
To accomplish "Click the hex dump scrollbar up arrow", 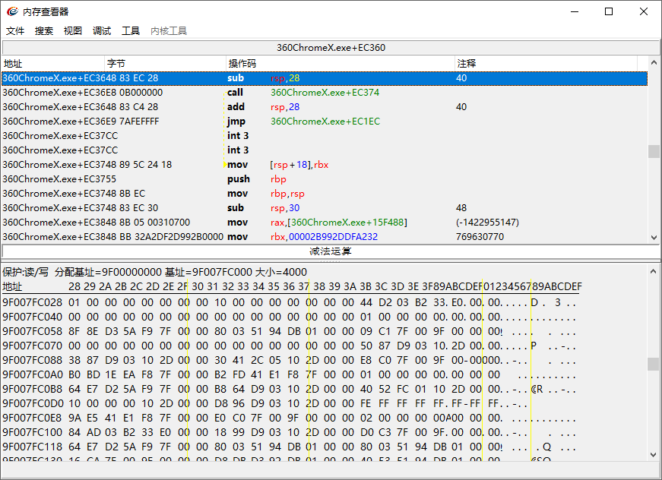I will 654,271.
